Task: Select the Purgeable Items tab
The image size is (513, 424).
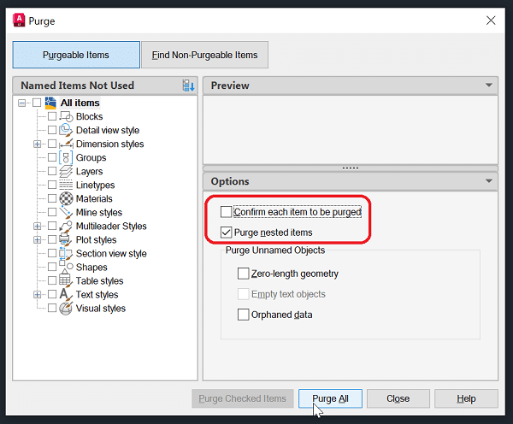Action: (x=76, y=55)
